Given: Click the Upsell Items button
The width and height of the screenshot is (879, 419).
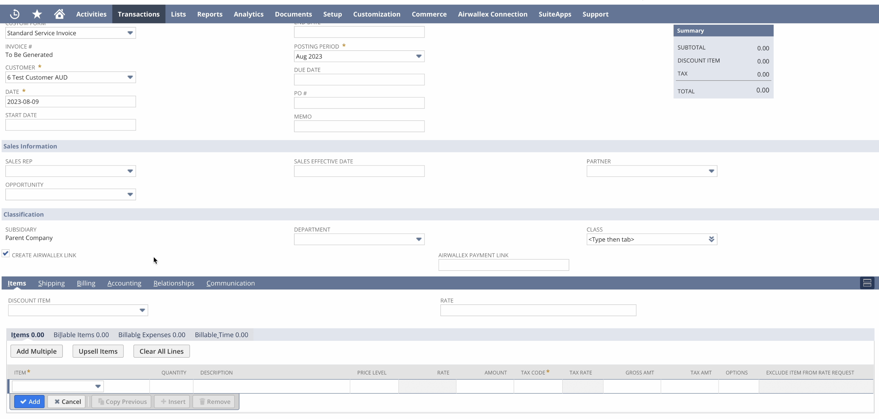Looking at the screenshot, I should click(98, 351).
